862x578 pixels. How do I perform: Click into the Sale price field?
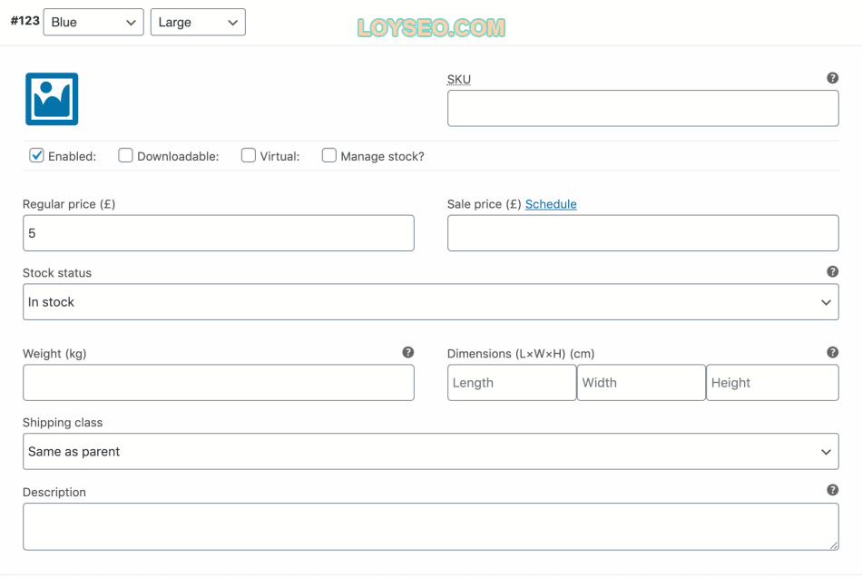tap(642, 233)
